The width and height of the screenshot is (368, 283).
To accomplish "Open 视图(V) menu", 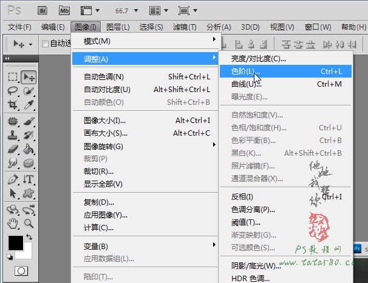I will (x=282, y=27).
